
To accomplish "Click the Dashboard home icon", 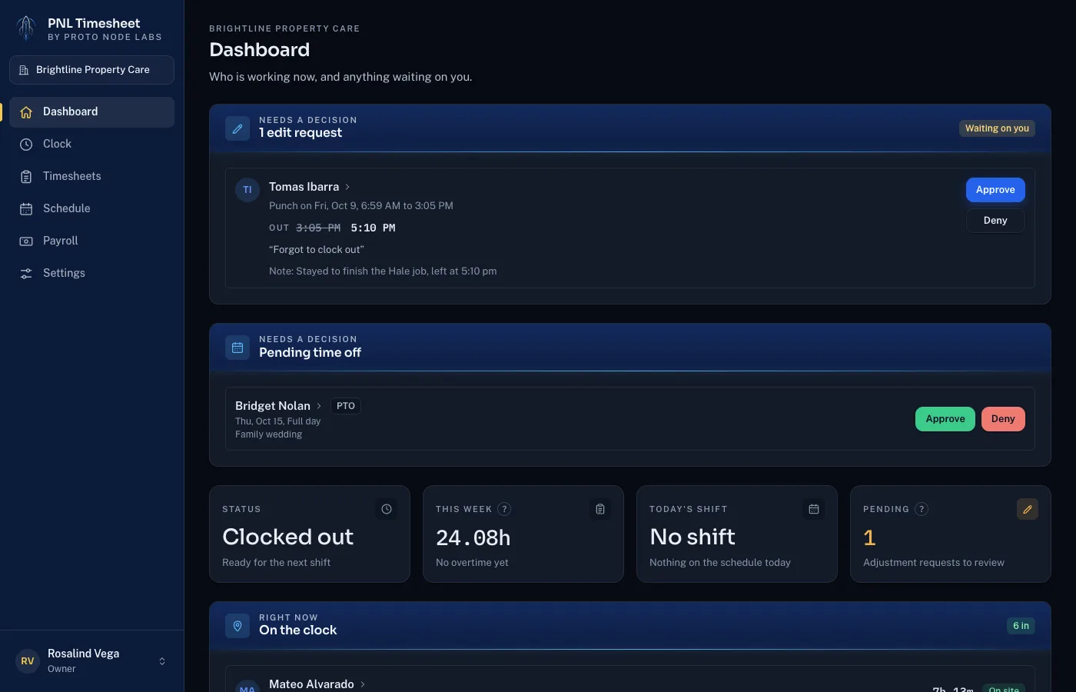I will pyautogui.click(x=26, y=112).
